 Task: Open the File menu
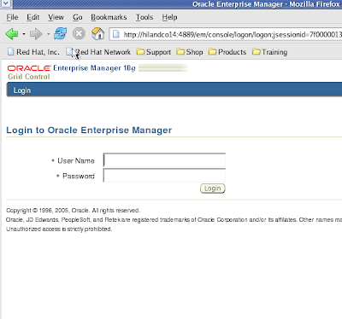click(x=12, y=17)
